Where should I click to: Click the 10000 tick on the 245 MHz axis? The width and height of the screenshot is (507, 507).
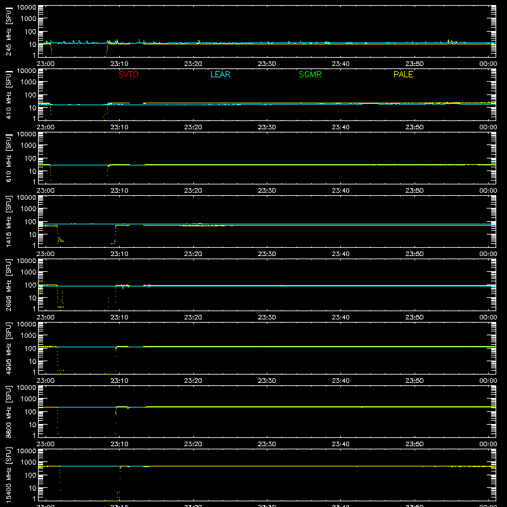(27, 8)
